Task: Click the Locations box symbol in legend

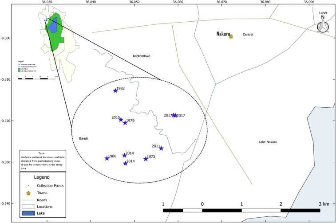Action: 29,207
